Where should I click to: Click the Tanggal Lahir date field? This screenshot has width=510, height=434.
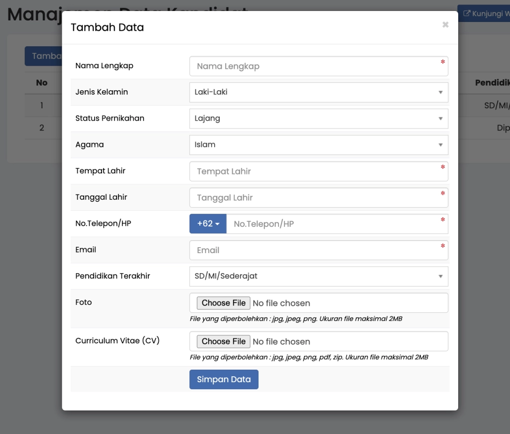(x=318, y=198)
